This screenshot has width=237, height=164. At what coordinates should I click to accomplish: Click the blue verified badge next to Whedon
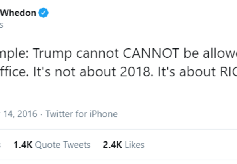(x=43, y=13)
